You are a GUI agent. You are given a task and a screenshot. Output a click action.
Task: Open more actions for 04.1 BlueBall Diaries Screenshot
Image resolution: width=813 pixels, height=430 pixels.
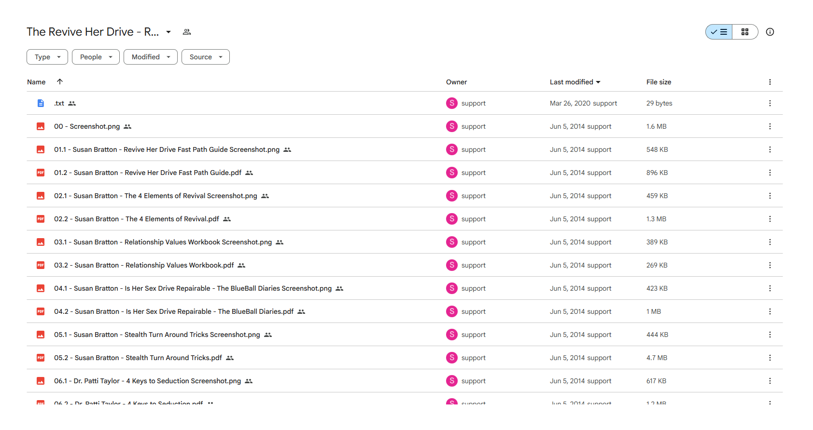[770, 288]
